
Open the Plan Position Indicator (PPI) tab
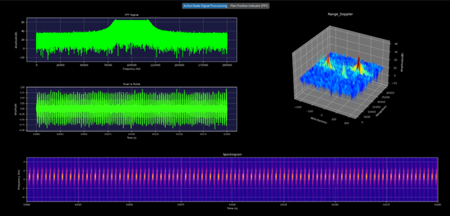tap(249, 6)
